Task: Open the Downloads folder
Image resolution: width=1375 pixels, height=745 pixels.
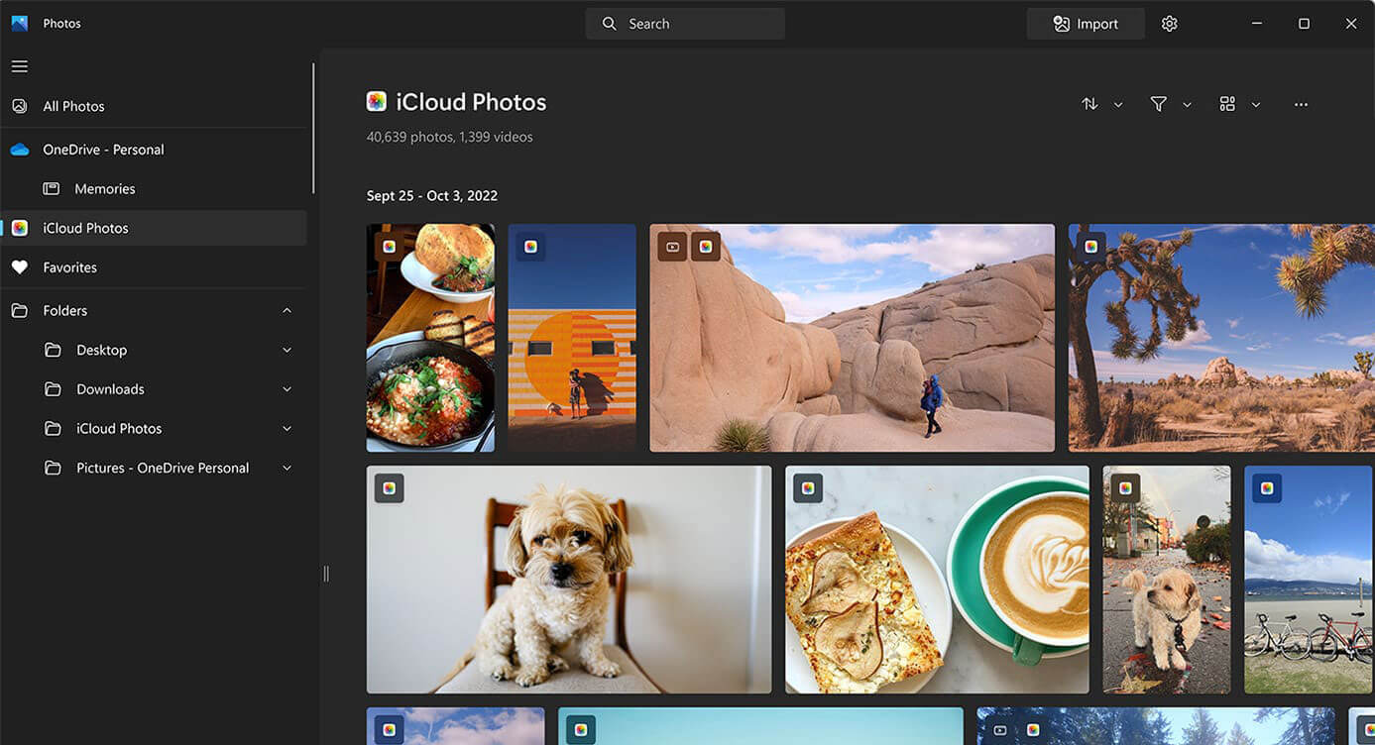Action: (x=154, y=389)
